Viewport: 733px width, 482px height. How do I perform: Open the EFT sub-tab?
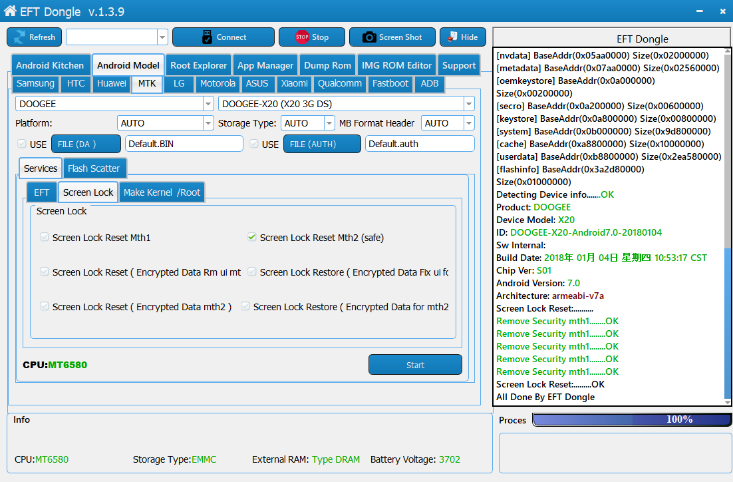pos(42,192)
